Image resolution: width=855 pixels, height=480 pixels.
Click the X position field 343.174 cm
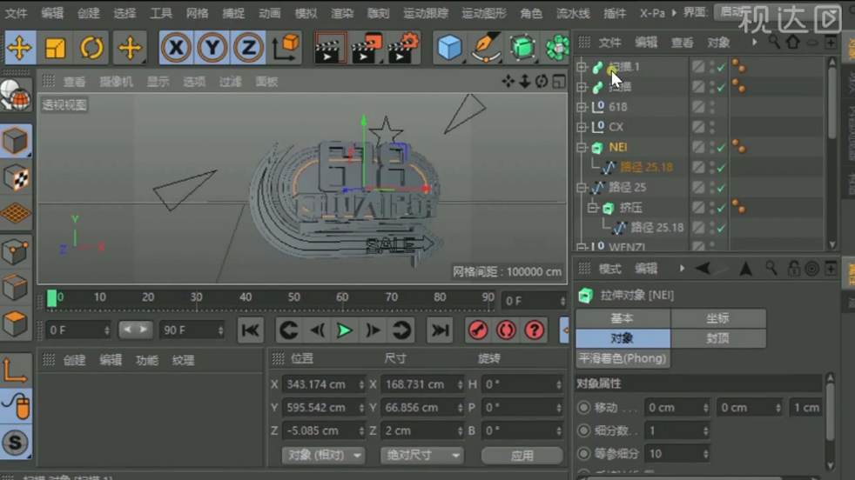coord(323,384)
